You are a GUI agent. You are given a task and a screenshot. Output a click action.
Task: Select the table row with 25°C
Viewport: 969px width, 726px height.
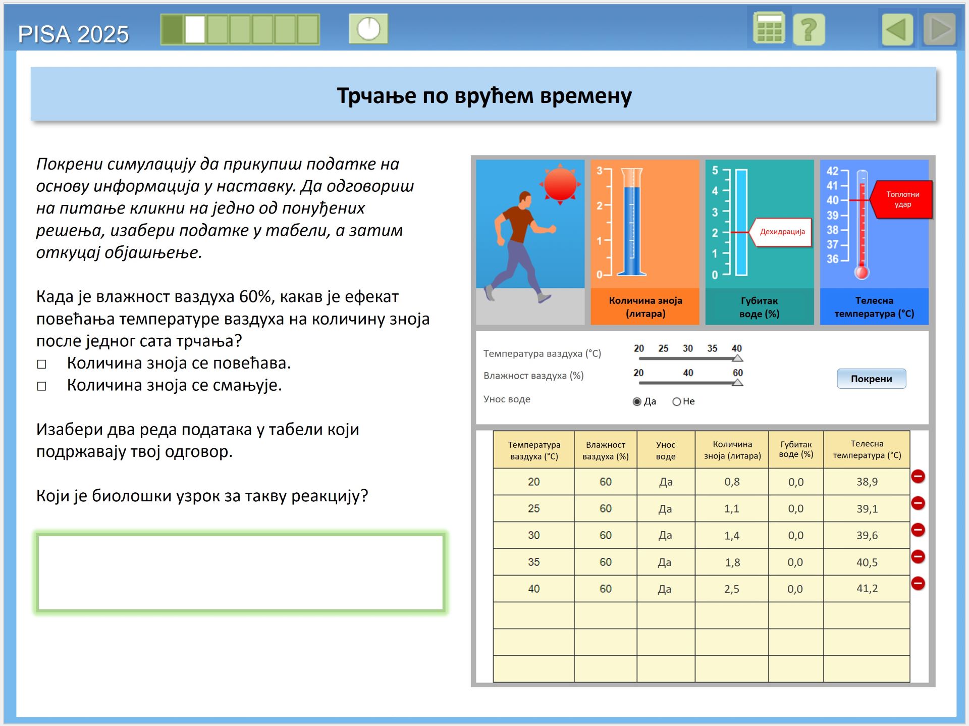(701, 508)
